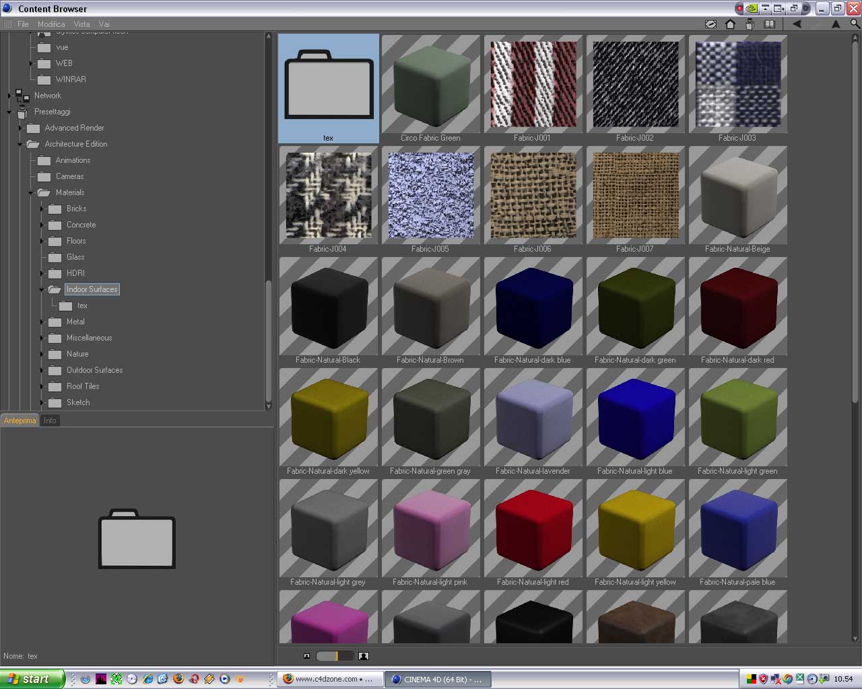The height and width of the screenshot is (689, 862).
Task: Expand the Outdoor Surfaces folder arrow
Action: (42, 370)
